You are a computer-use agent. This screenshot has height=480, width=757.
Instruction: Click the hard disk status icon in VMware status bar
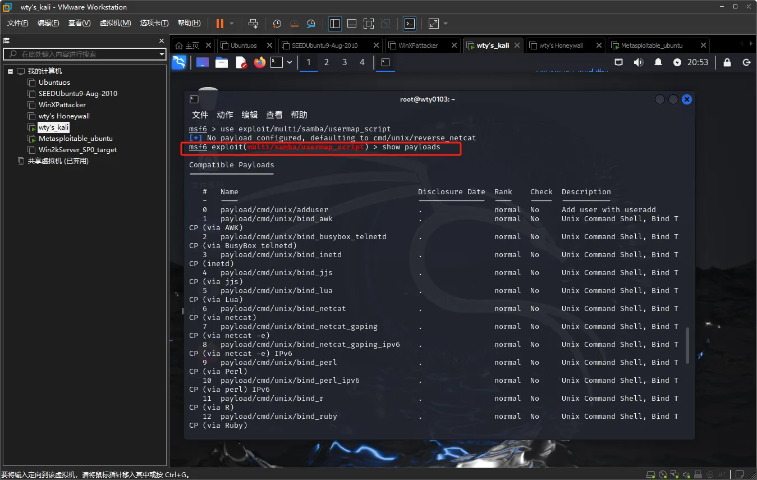pos(652,475)
